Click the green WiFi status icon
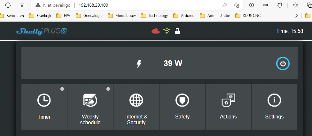 (167, 31)
